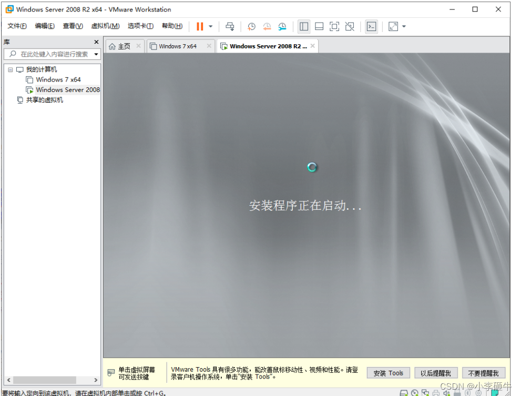Click the Unity mode toolbar icon
The height and width of the screenshot is (396, 520).
click(350, 26)
